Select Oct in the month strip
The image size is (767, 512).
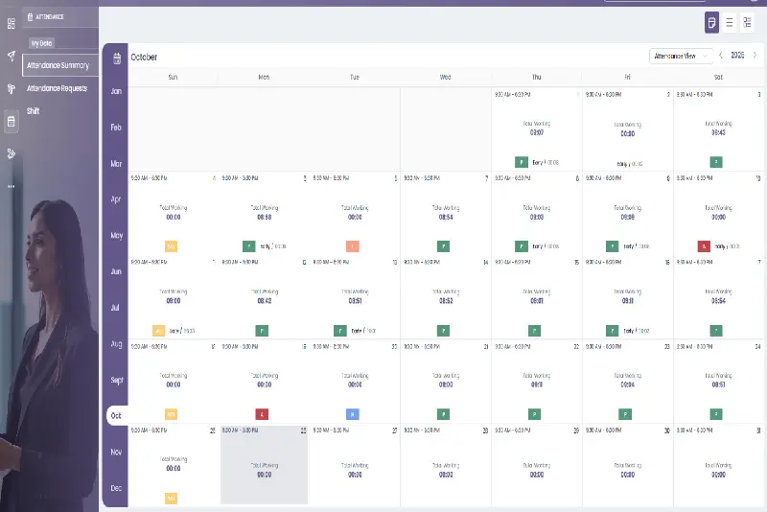point(116,416)
